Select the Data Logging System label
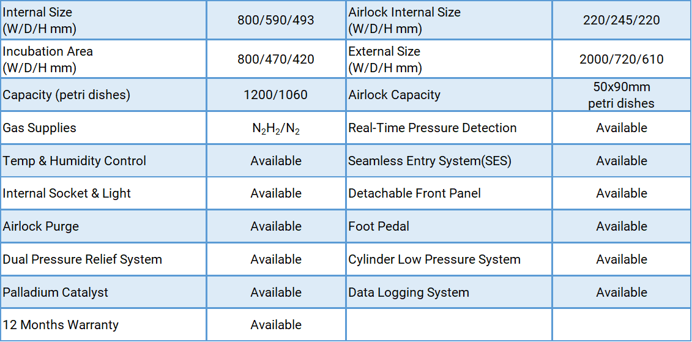Screen dimensions: 692x342 pos(408,292)
